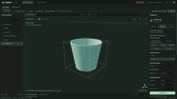Click the plus icon in Scene outliner header
The image size is (177, 99).
21,15
